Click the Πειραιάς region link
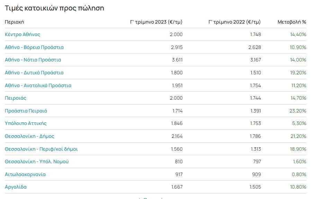The width and height of the screenshot is (313, 199). 16,98
